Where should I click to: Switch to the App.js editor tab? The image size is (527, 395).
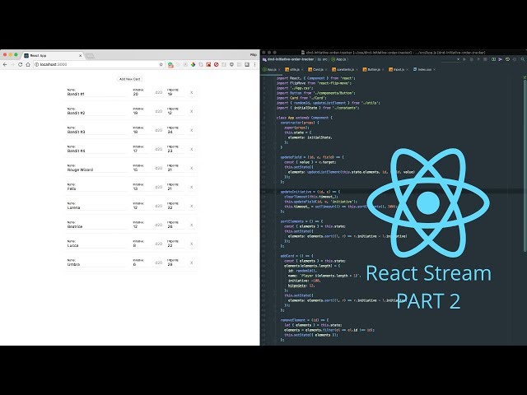pyautogui.click(x=272, y=69)
